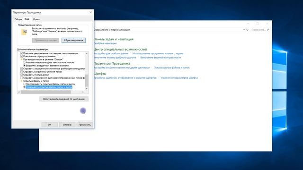
Task: Click the horizontal scrollbar thumb in settings list
Action: (46, 92)
